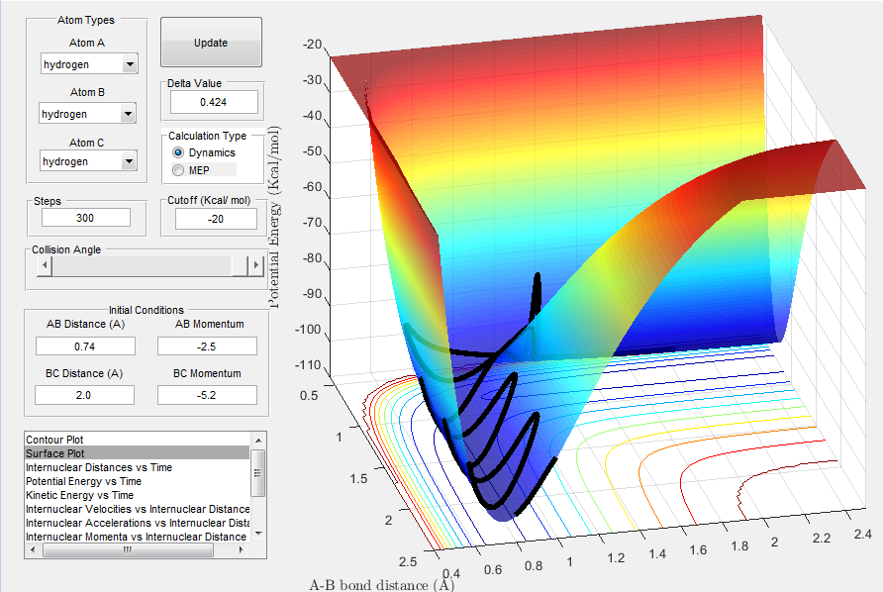Image resolution: width=883 pixels, height=592 pixels.
Task: Click the Collision Angle right arrow
Action: pos(256,264)
